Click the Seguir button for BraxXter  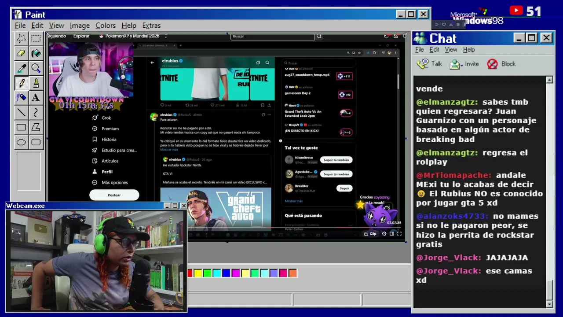click(344, 188)
